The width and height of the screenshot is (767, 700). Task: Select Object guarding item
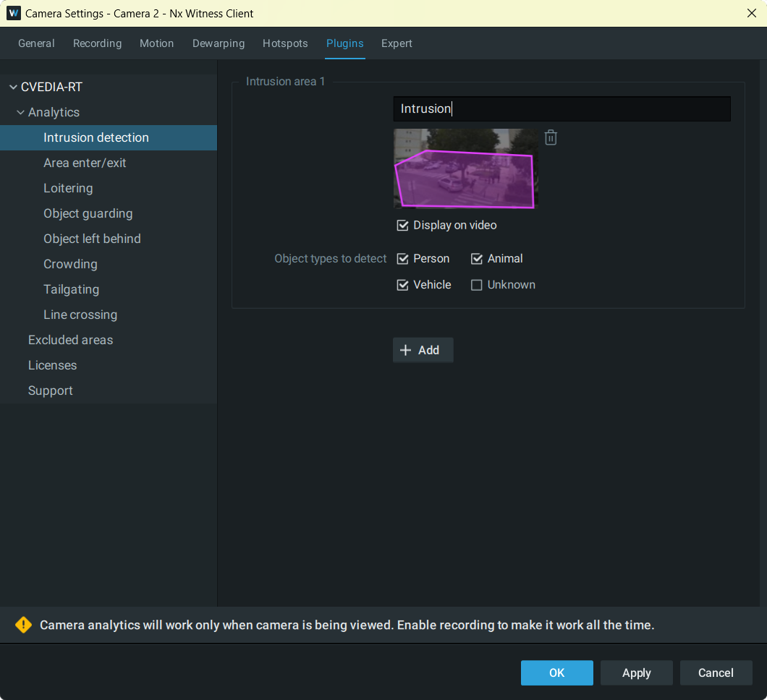109,213
